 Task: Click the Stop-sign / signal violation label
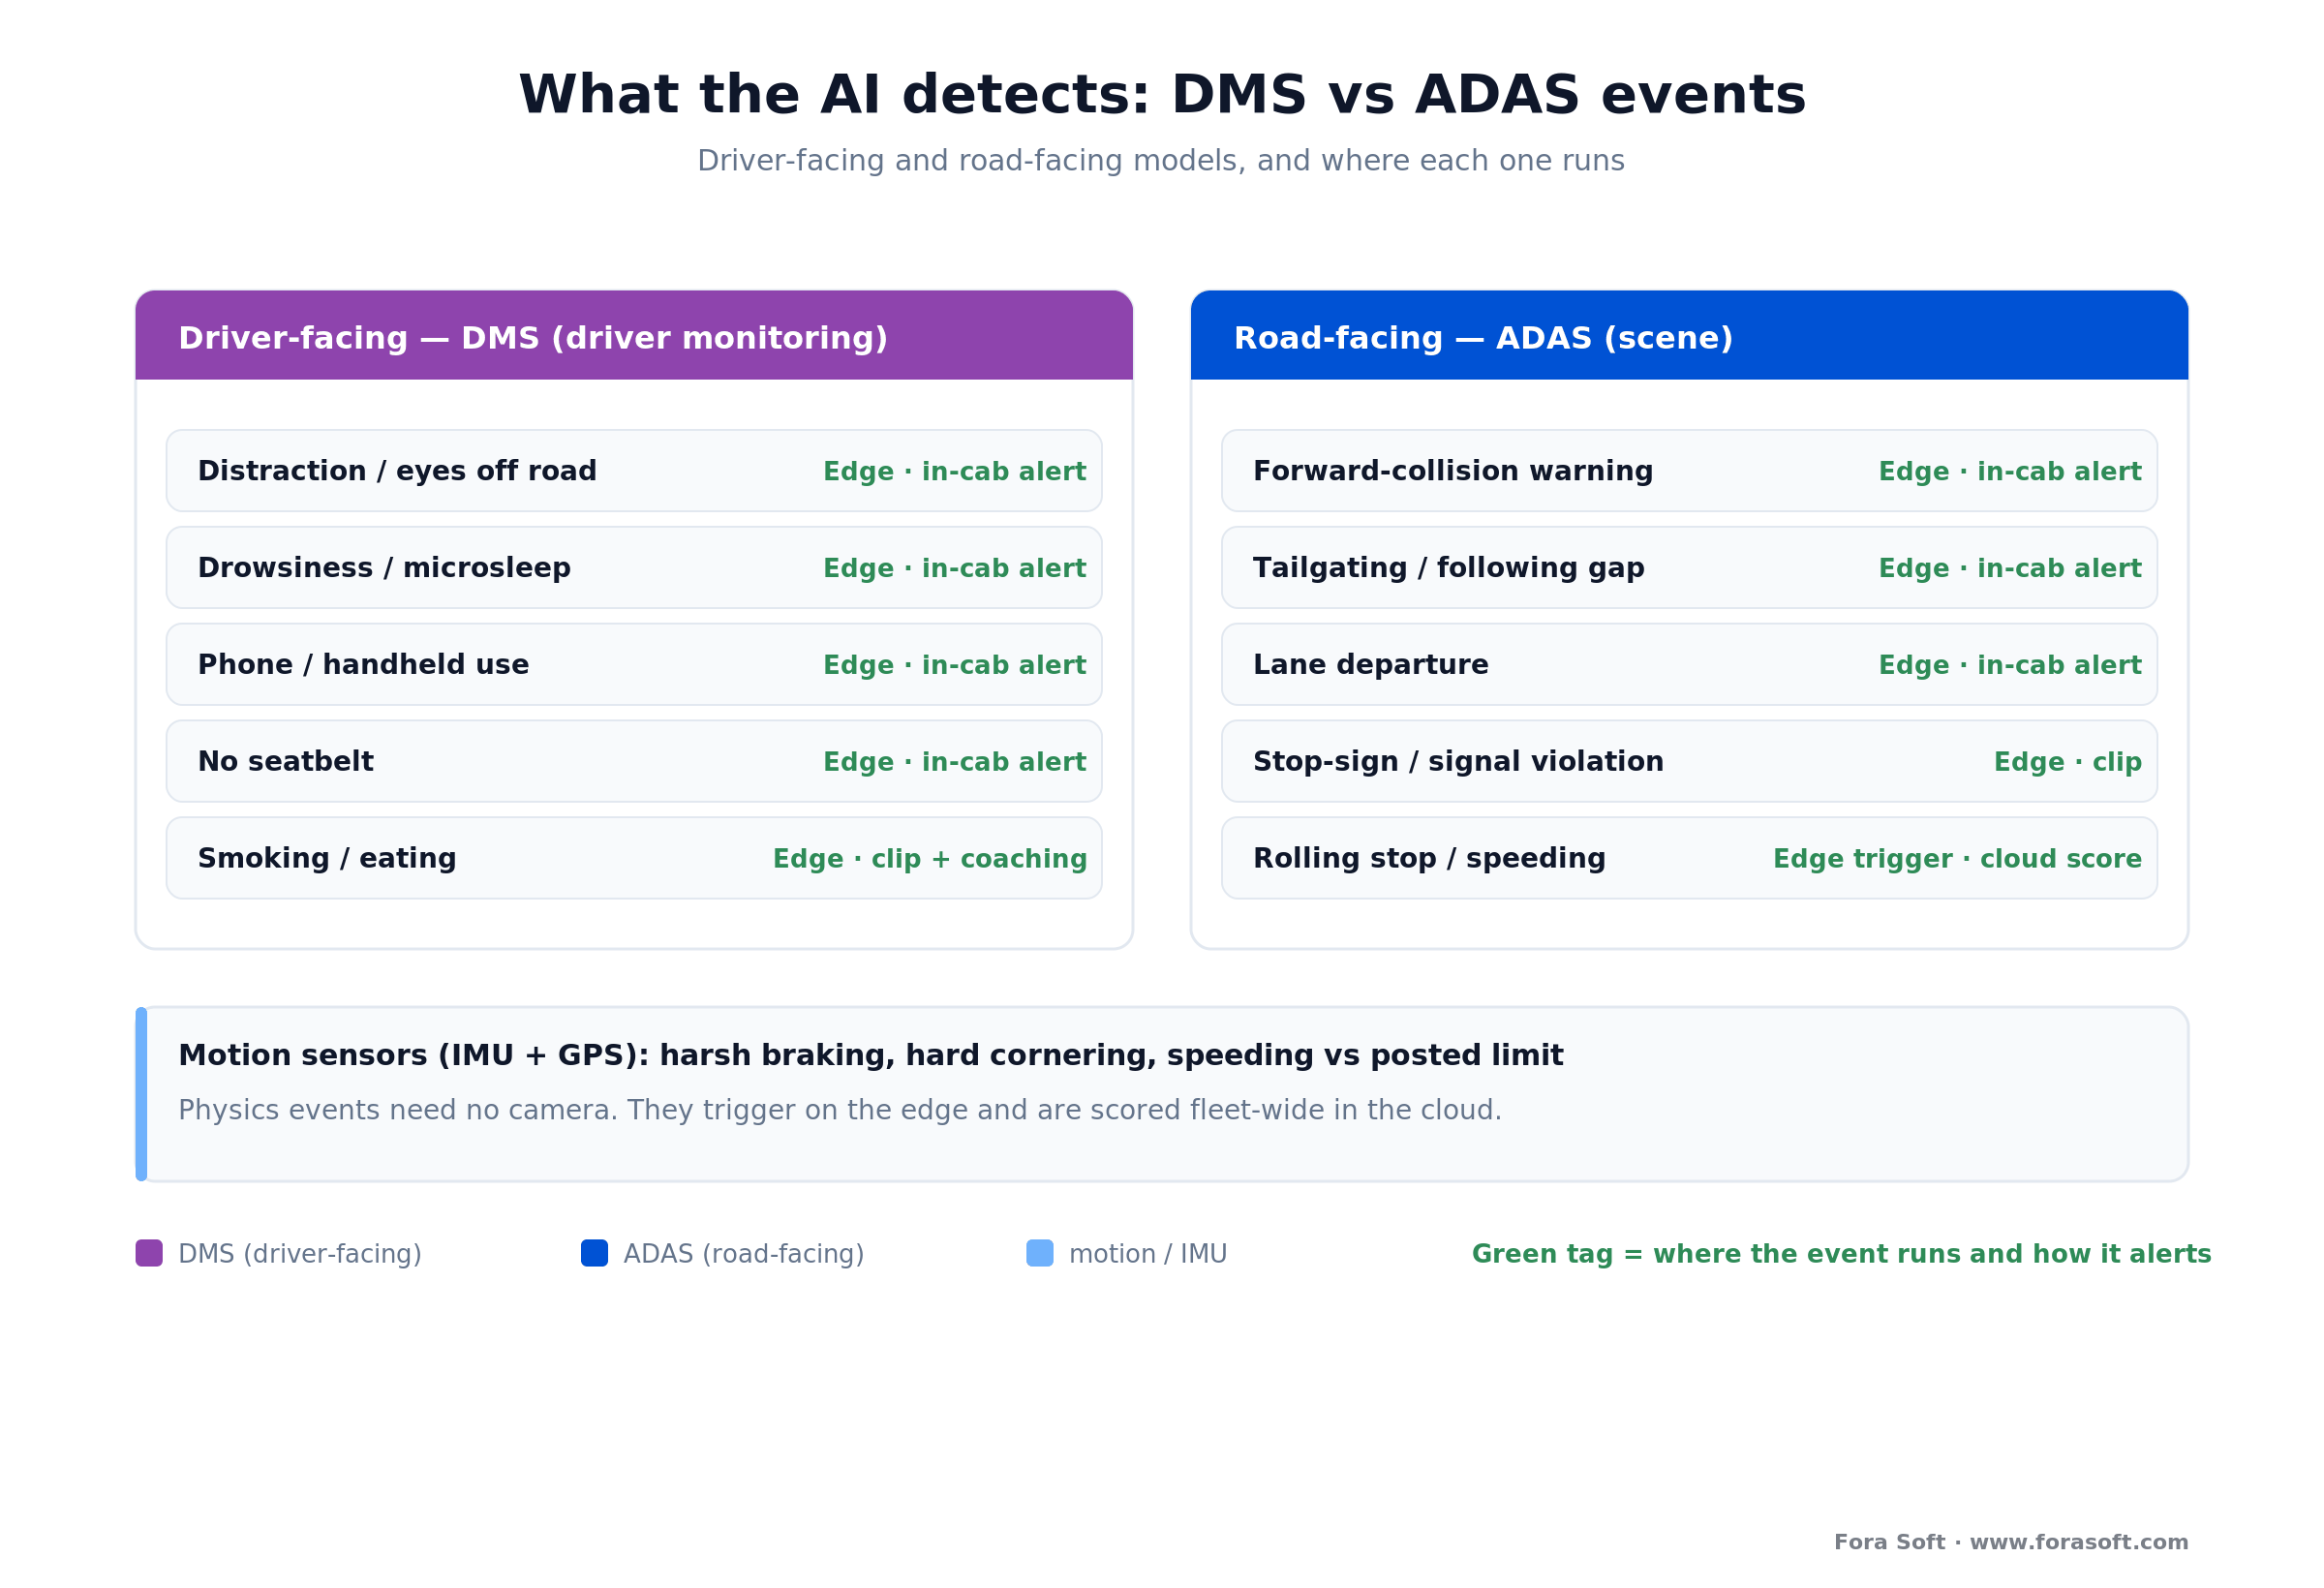point(1459,762)
